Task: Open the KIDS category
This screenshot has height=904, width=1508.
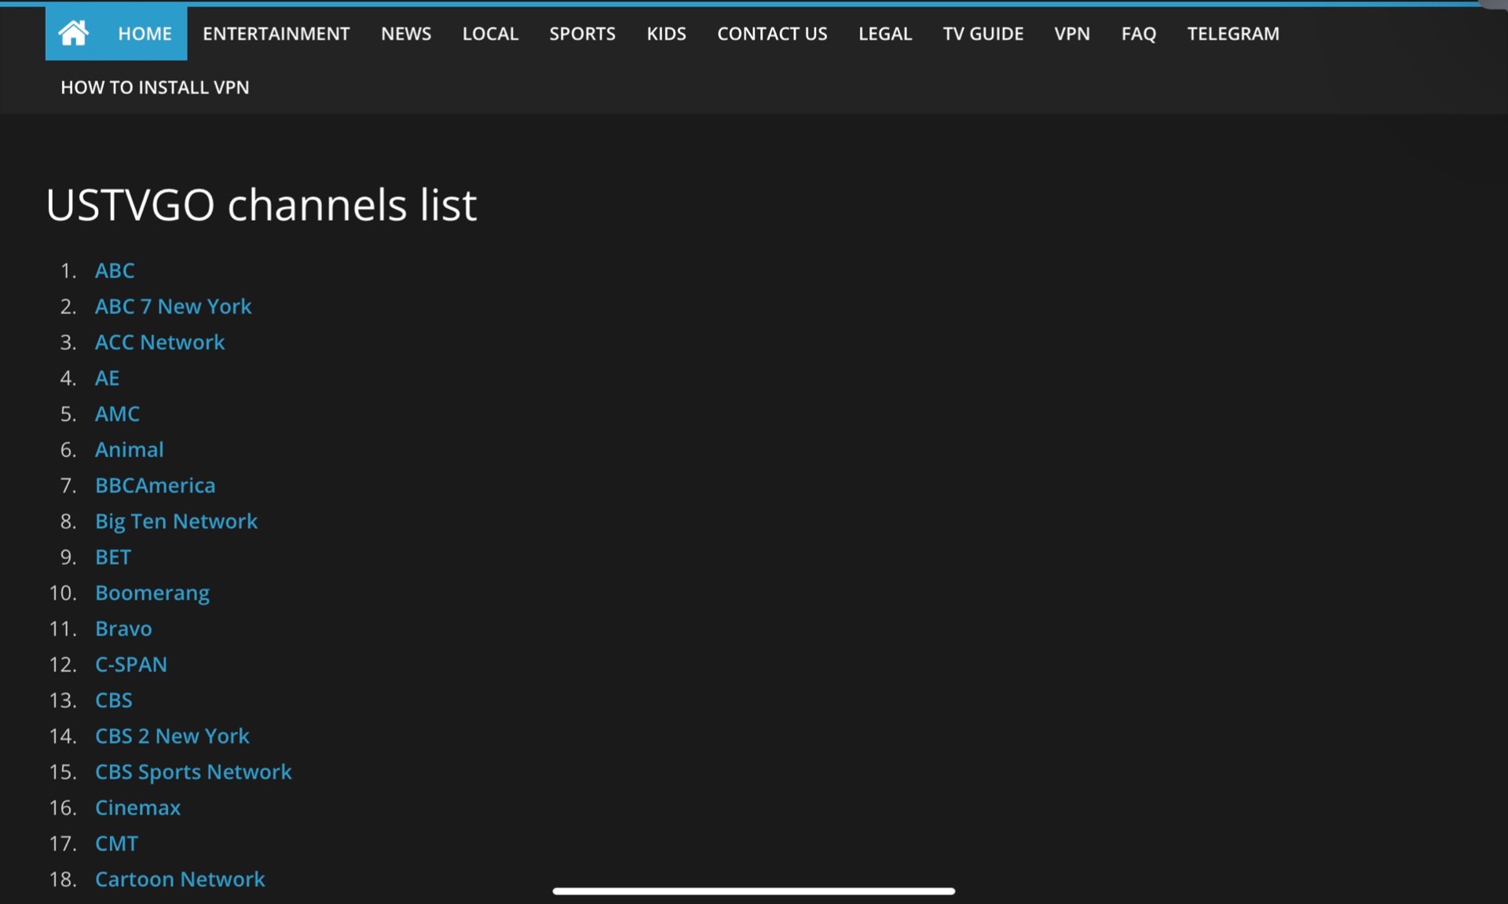Action: [666, 34]
